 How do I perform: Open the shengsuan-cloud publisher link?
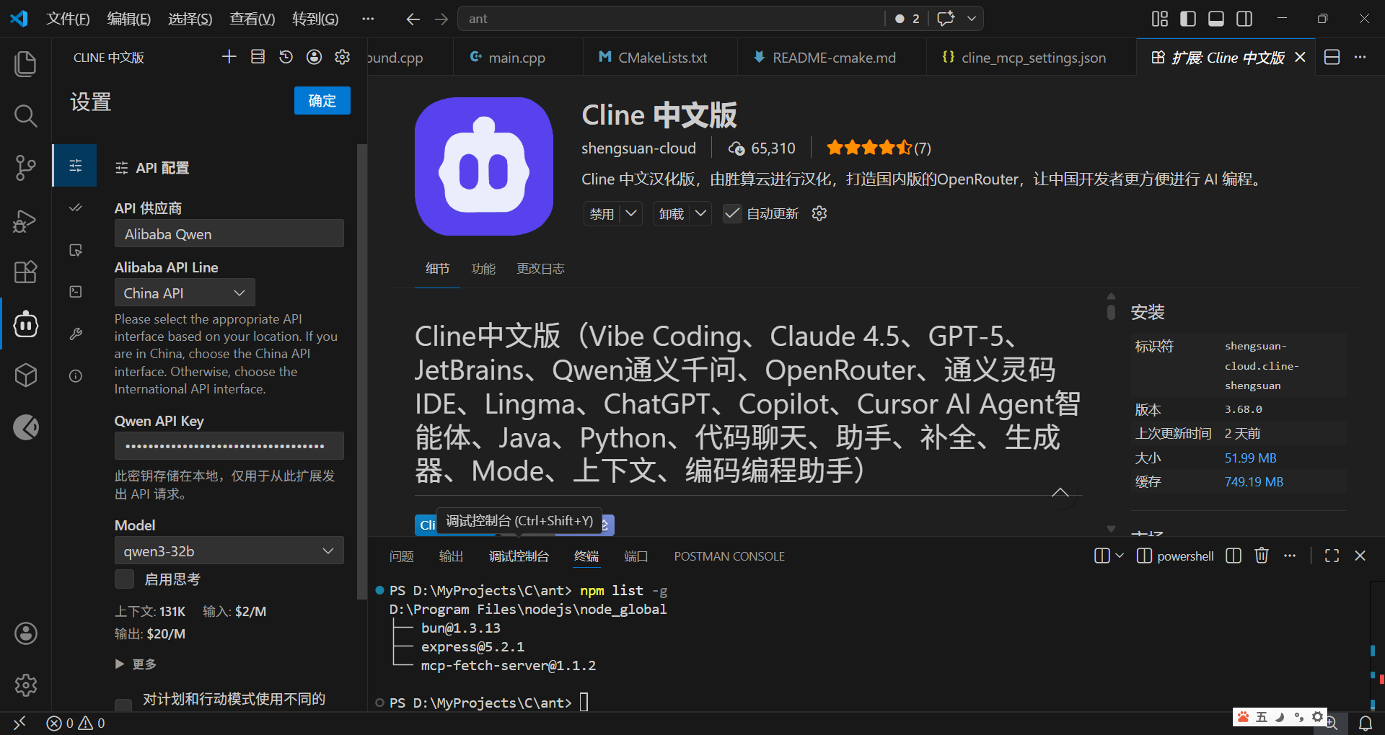tap(638, 148)
